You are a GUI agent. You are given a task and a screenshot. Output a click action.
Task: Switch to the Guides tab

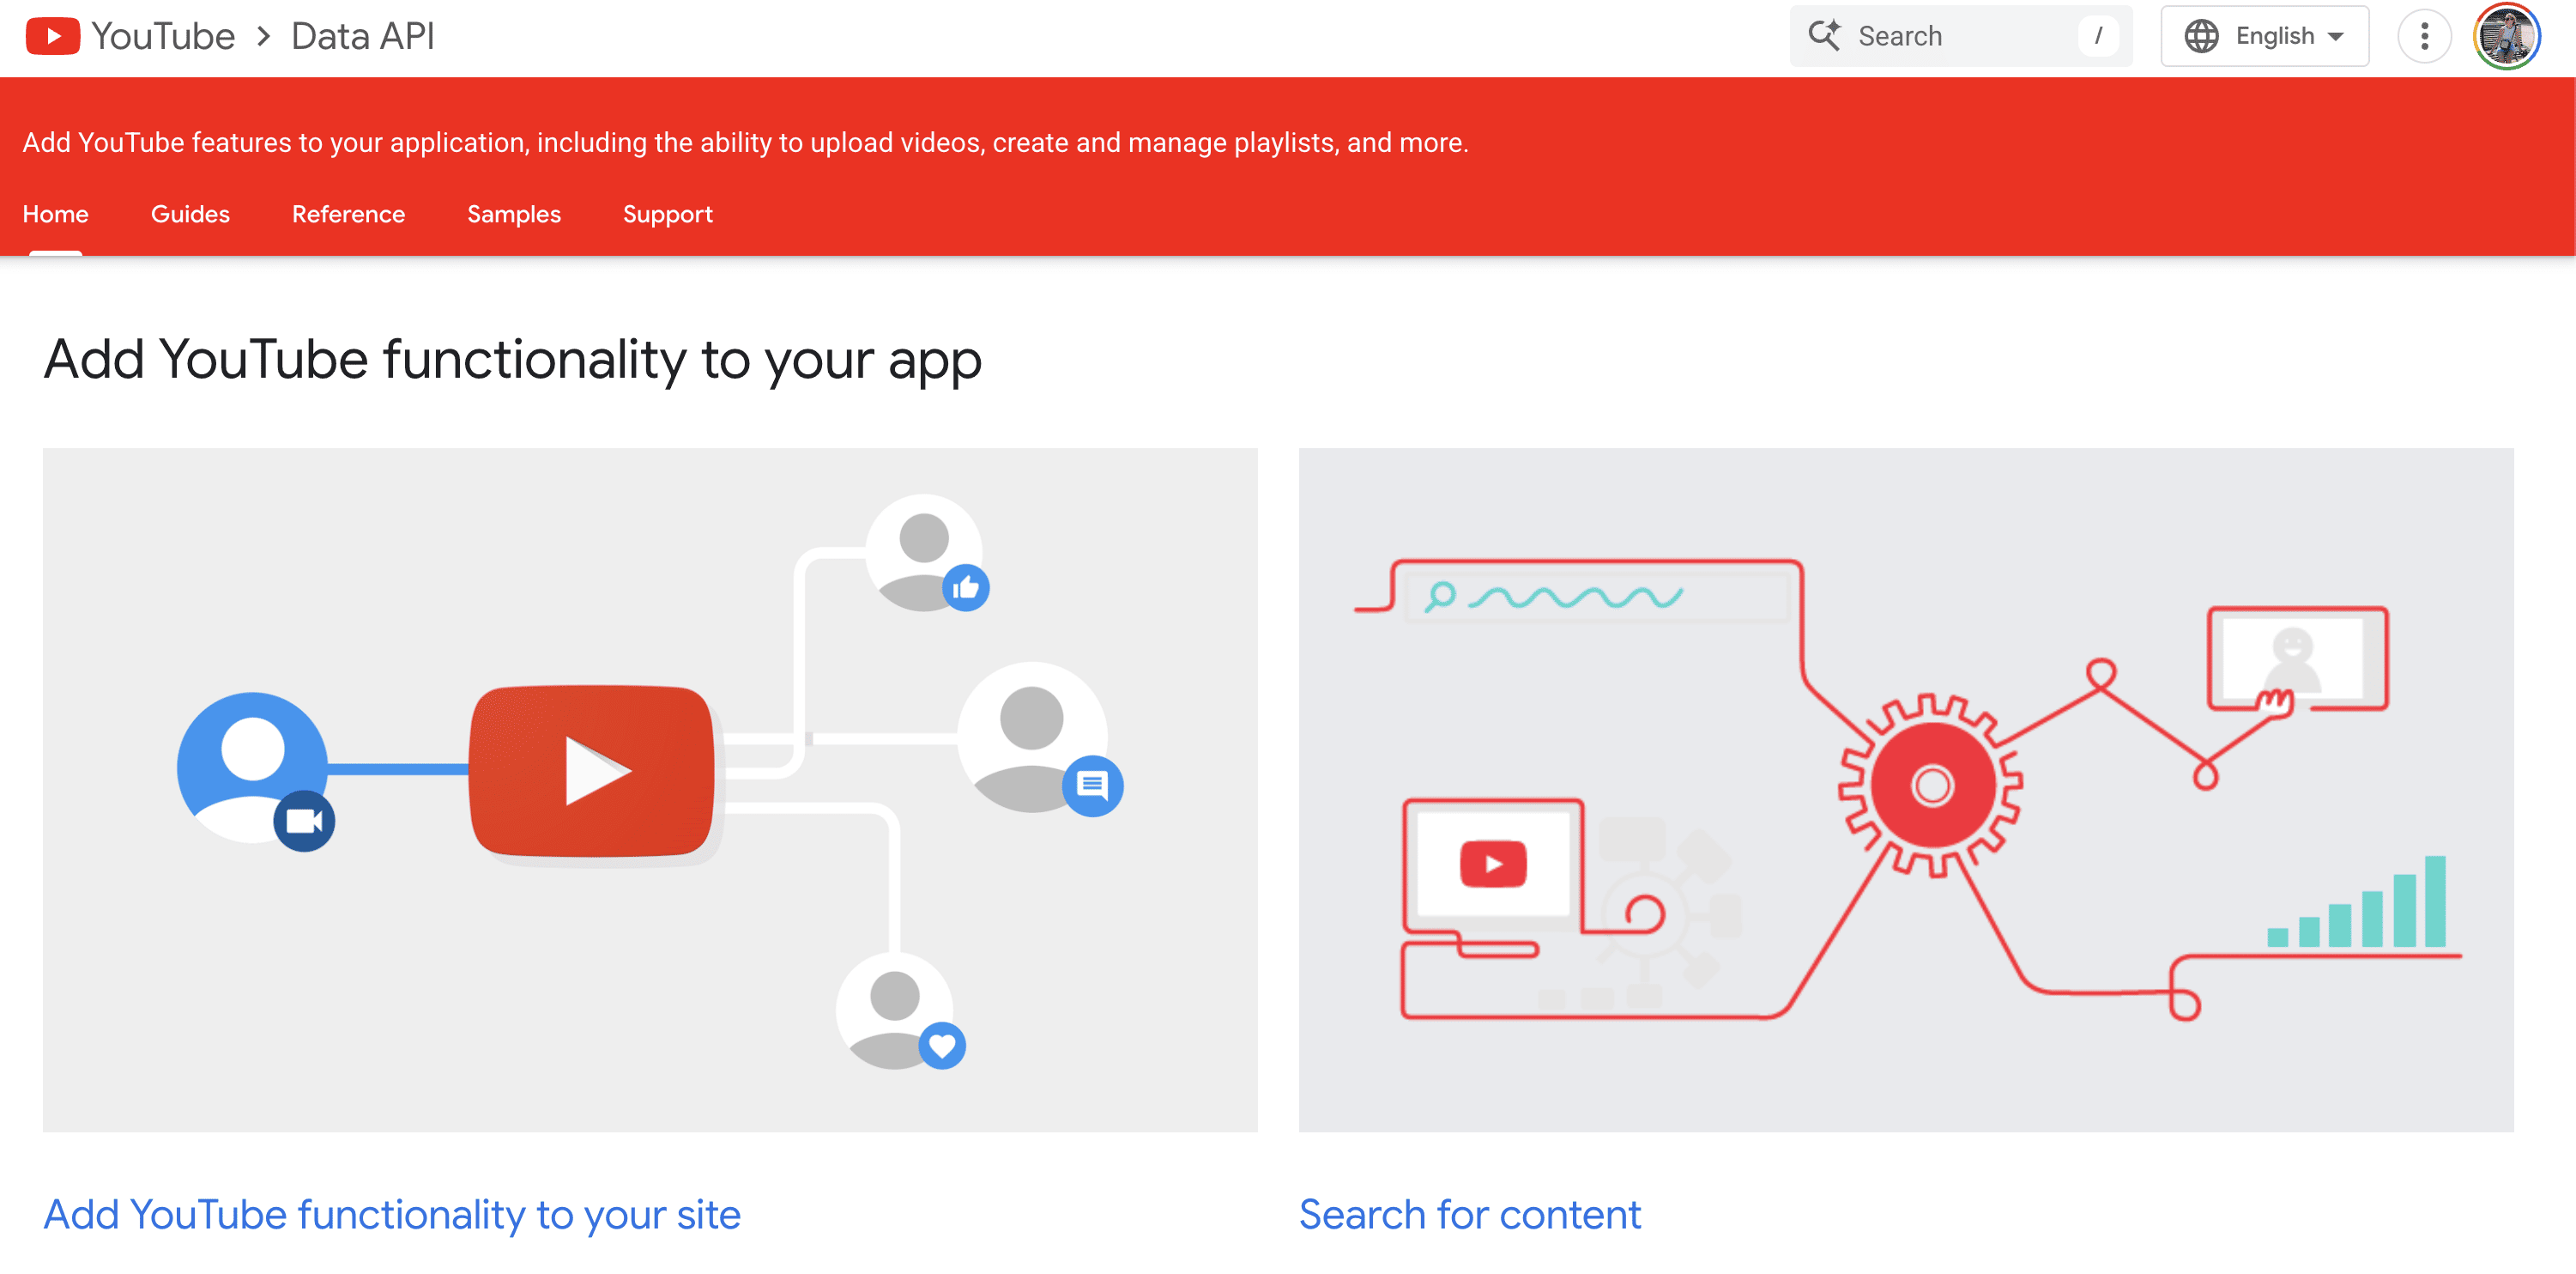tap(190, 214)
